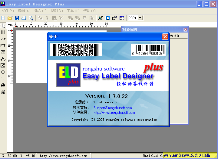Click the EAN barcode 8 410894 000109
The height and width of the screenshot is (159, 218).
coord(148,50)
